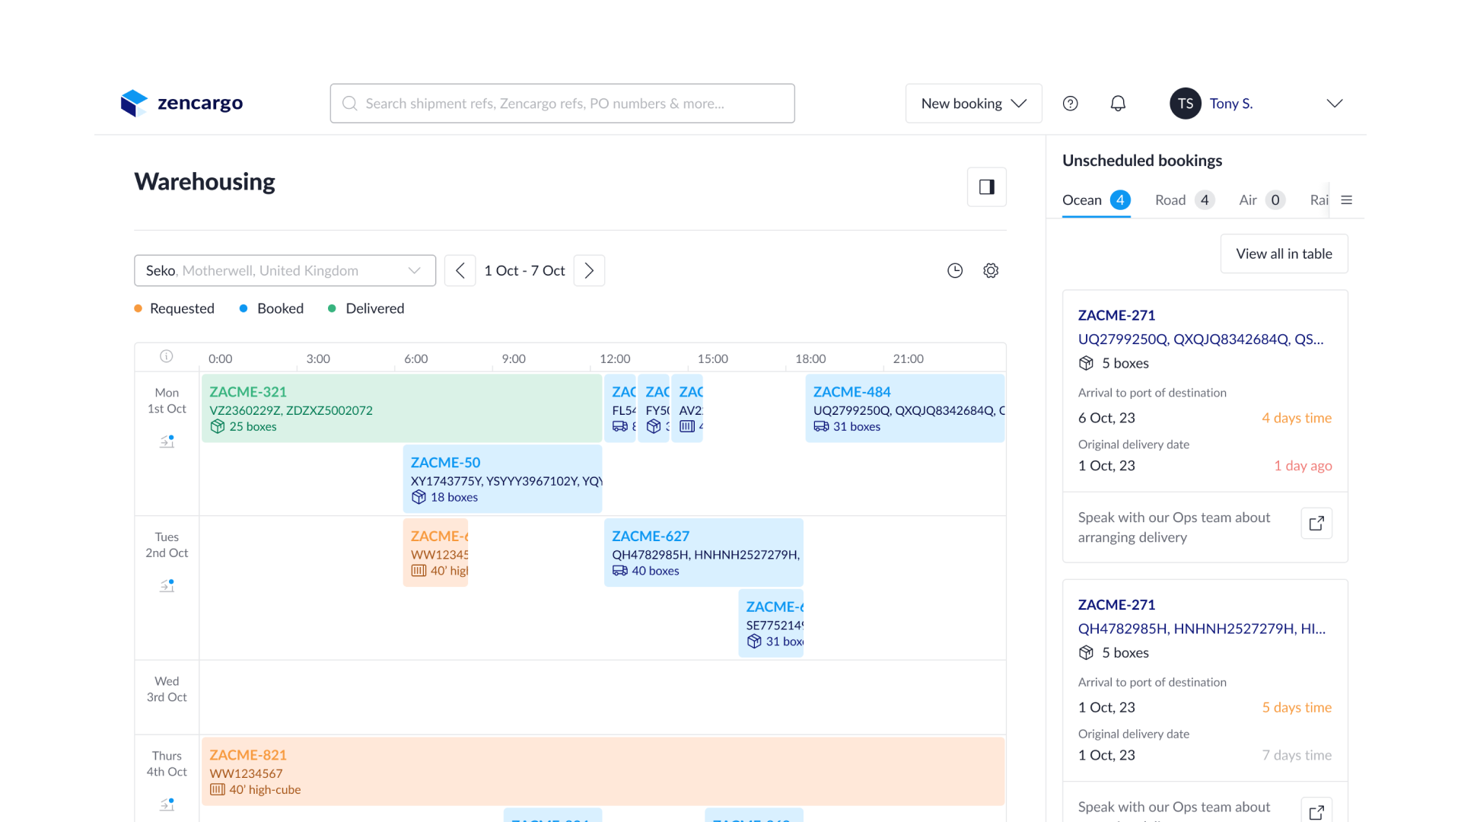Click the Delivered legend item
This screenshot has width=1461, height=822.
click(x=366, y=308)
